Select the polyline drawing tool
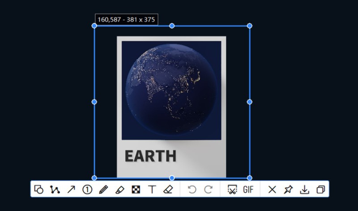 tap(55, 189)
